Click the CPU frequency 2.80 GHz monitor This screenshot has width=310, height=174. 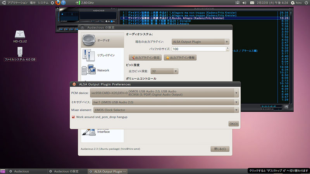[x=84, y=3]
